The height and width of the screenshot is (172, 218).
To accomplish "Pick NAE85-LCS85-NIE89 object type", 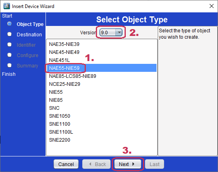I will coord(102,76).
